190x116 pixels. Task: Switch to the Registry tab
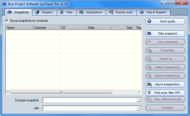click(x=45, y=12)
